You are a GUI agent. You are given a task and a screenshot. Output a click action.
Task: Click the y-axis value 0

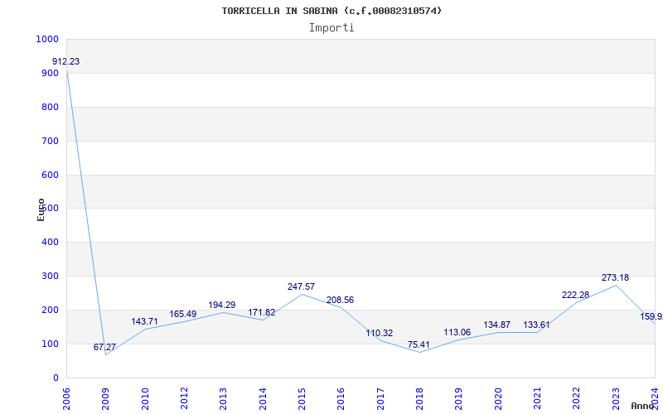tap(56, 378)
